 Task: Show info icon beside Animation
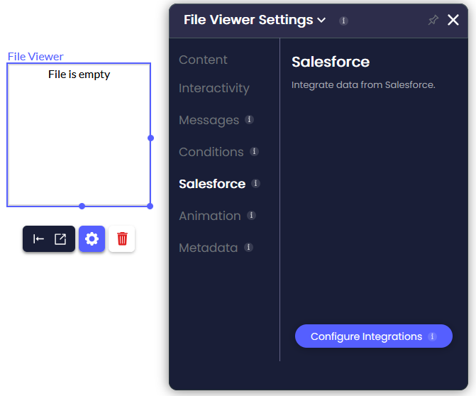click(251, 215)
